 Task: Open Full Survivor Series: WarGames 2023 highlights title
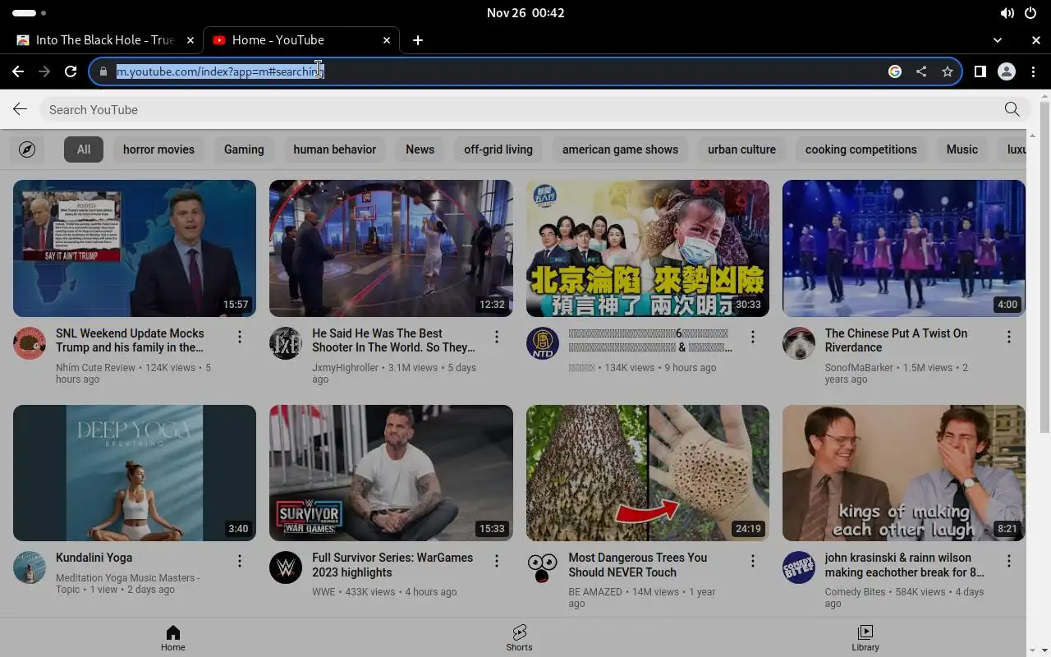tap(392, 565)
